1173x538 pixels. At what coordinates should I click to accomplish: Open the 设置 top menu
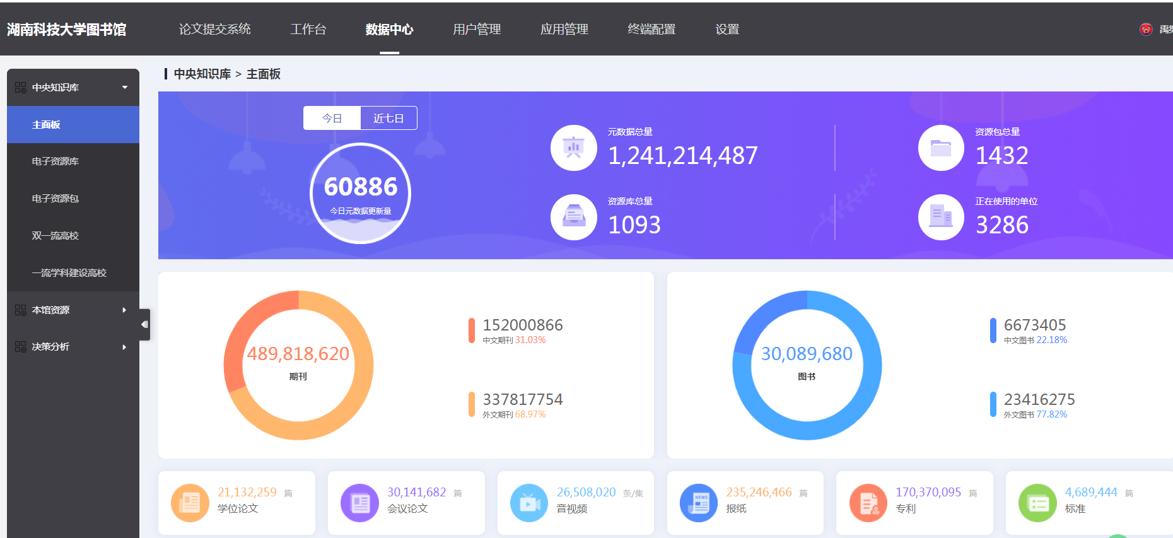727,29
